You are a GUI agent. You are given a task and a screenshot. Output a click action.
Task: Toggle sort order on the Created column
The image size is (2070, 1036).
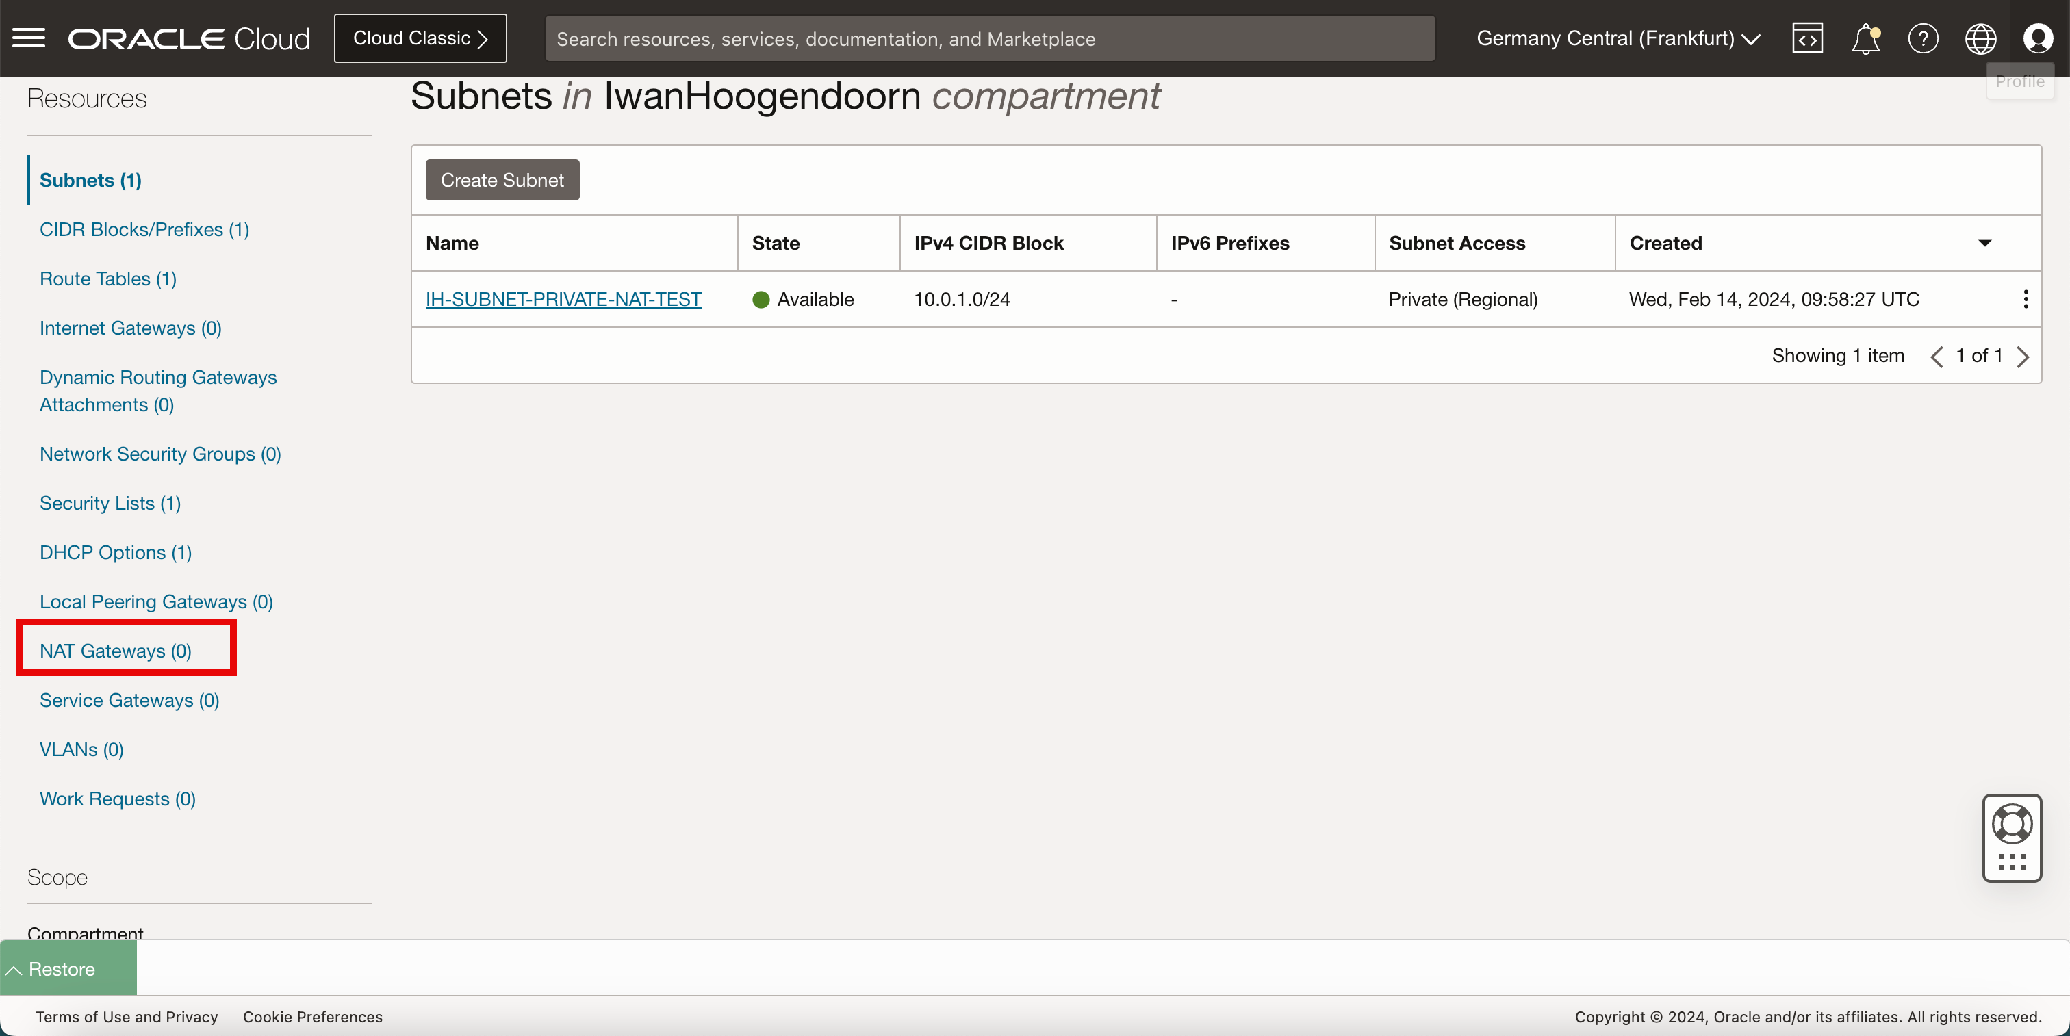pos(1984,242)
